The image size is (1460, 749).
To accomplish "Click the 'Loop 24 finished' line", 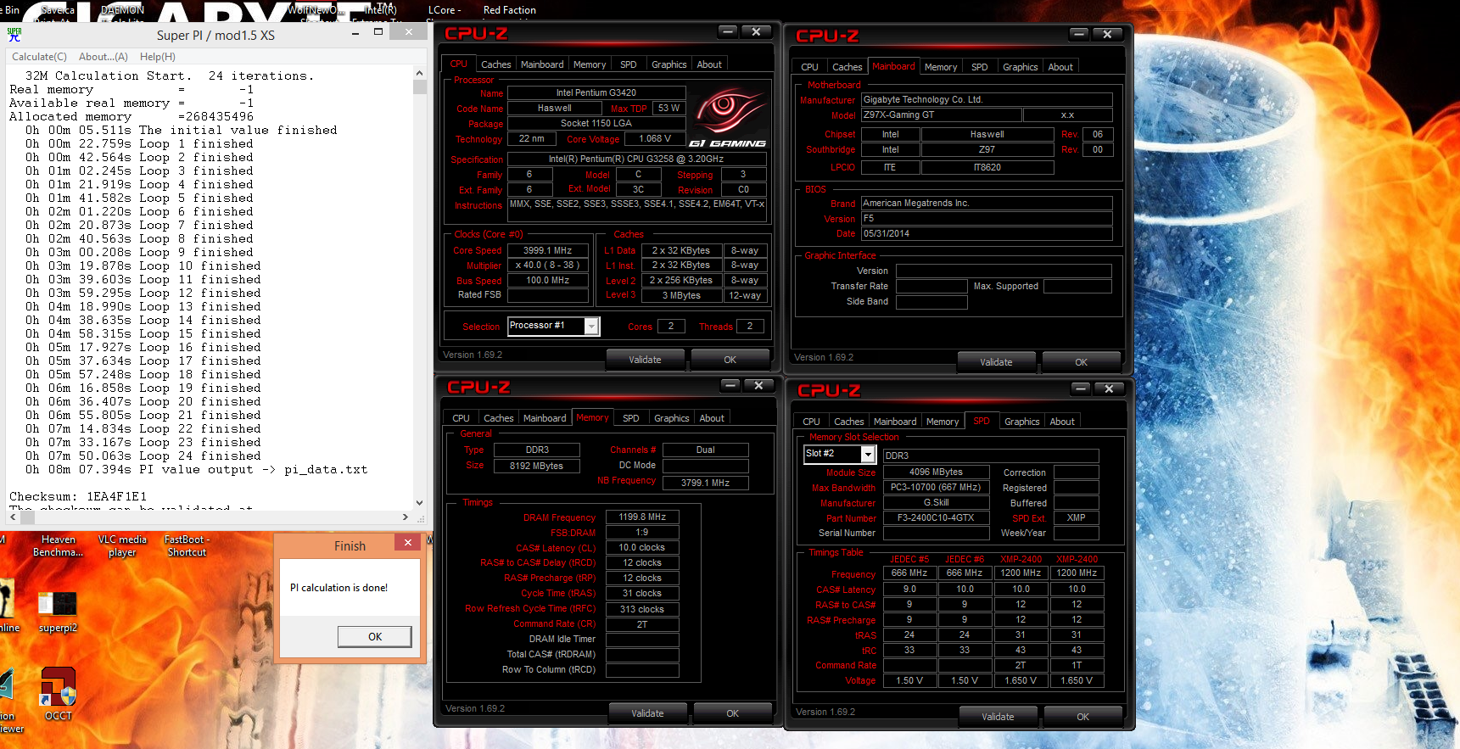I will tap(143, 456).
